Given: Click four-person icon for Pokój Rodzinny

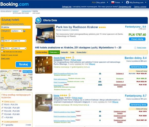Looking at the screenshot, I should point(100,85).
